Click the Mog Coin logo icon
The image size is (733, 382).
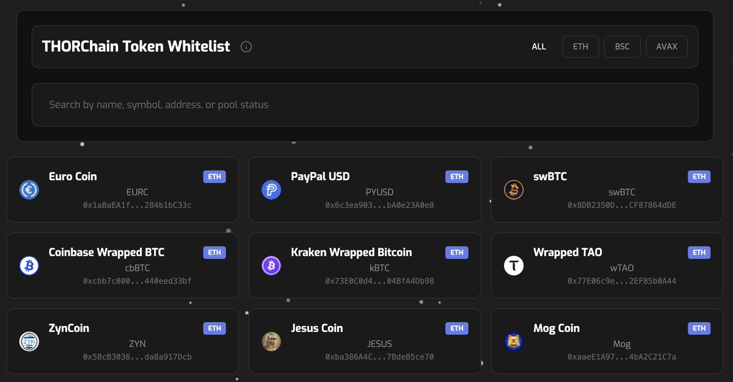click(x=514, y=342)
